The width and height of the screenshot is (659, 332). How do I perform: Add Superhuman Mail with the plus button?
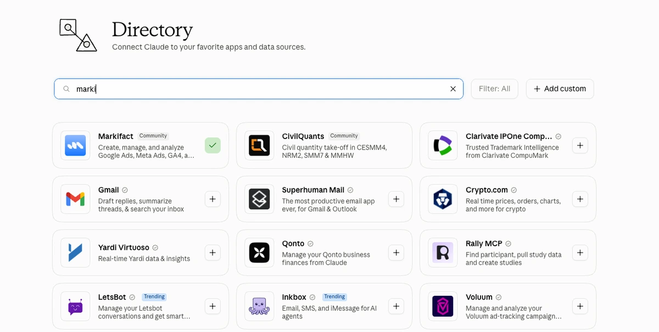point(396,199)
